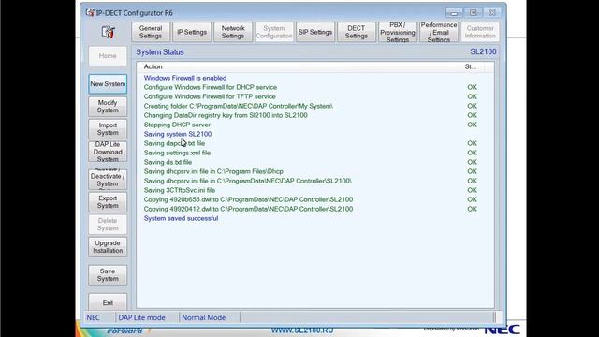Select Customer Information tab
Viewport: 599px width, 337px height.
coord(480,32)
